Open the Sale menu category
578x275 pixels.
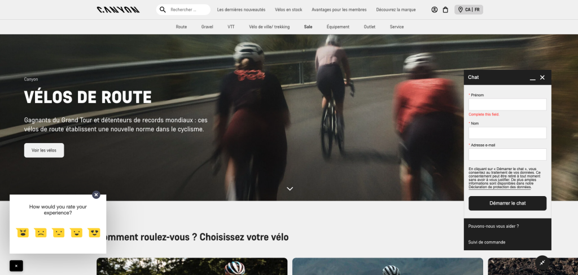[x=308, y=26]
